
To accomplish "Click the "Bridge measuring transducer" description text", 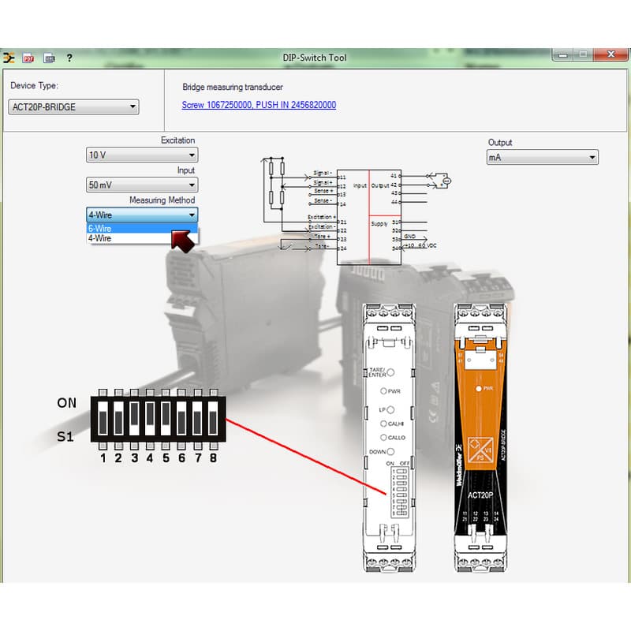I will coord(233,87).
